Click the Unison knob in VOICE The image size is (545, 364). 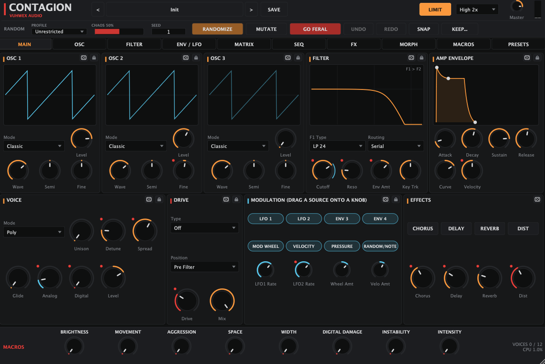[81, 231]
